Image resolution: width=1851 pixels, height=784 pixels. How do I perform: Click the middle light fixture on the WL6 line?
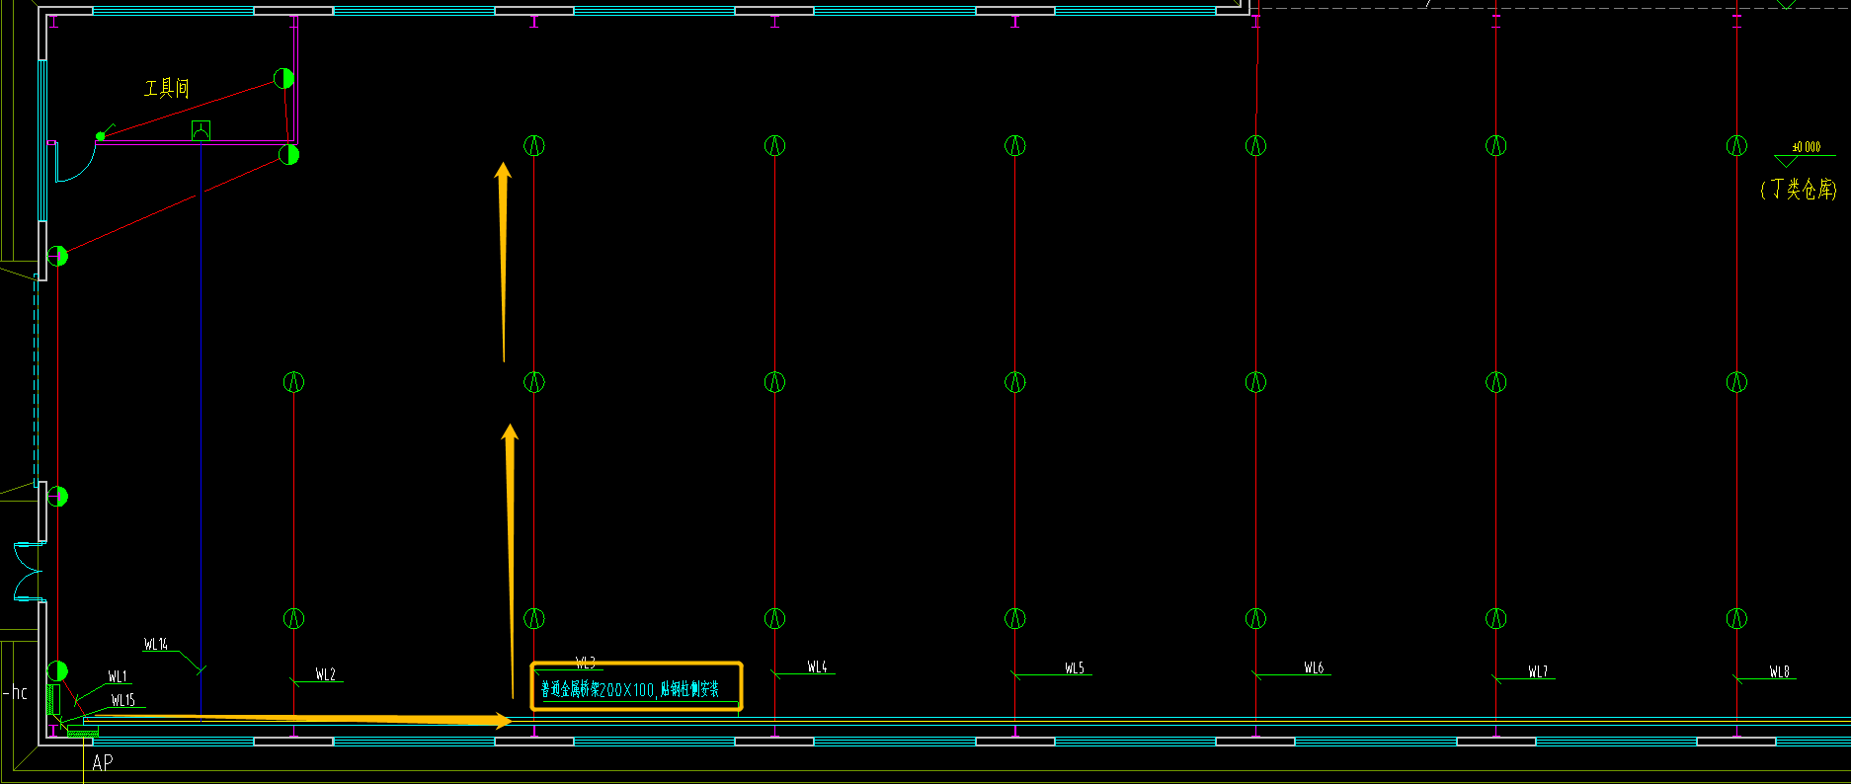[1256, 382]
